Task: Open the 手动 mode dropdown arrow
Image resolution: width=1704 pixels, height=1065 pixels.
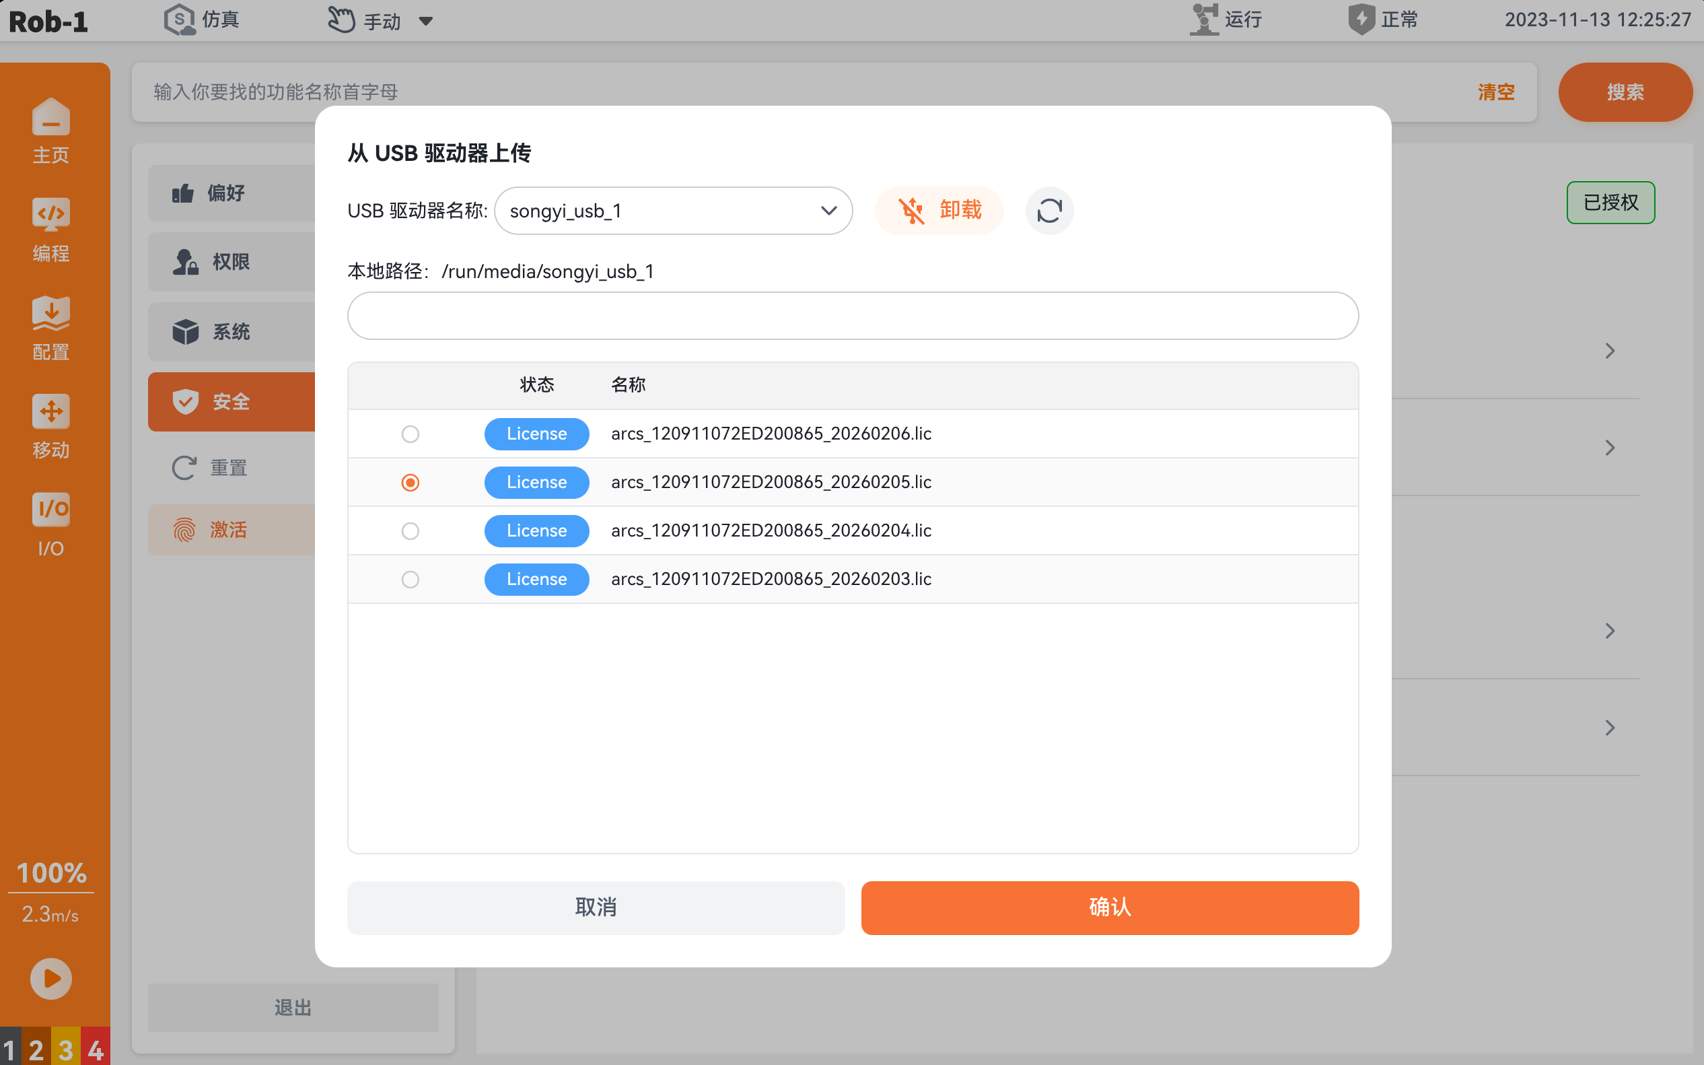Action: click(x=426, y=21)
